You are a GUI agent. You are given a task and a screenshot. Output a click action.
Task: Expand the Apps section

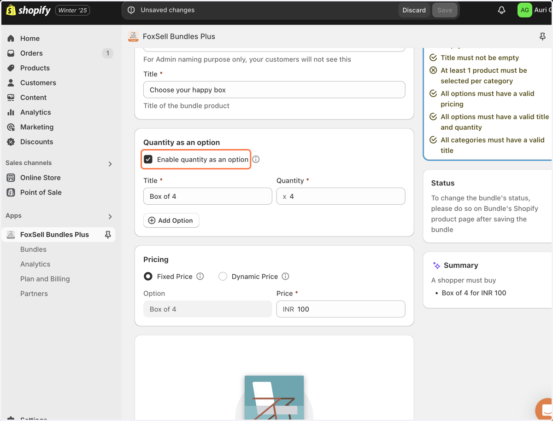tap(110, 216)
